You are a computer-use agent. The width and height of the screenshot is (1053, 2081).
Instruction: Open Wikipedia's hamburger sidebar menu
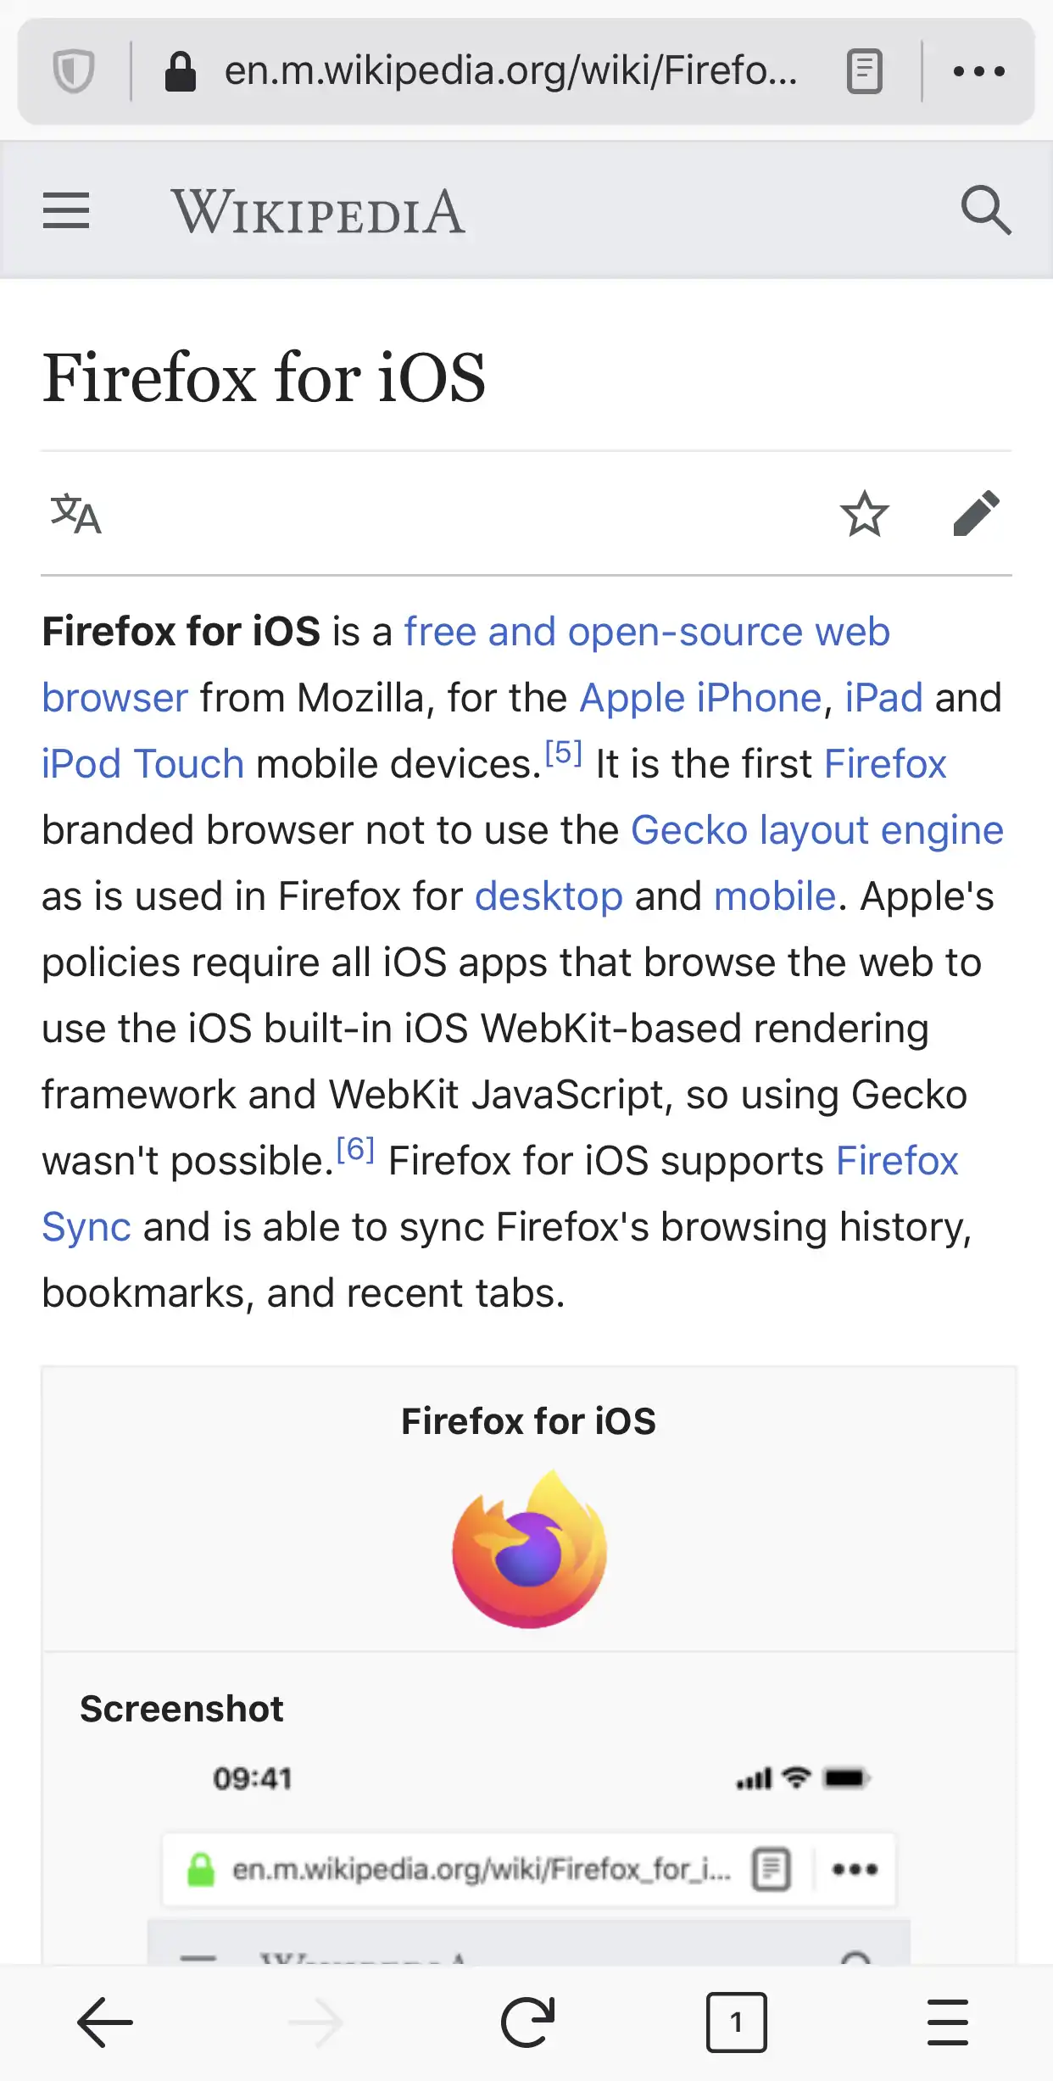(x=66, y=210)
